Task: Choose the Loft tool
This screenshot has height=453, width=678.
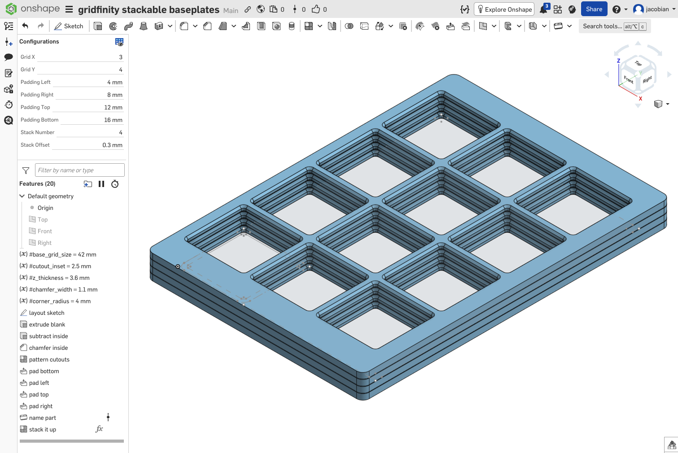Action: click(144, 26)
